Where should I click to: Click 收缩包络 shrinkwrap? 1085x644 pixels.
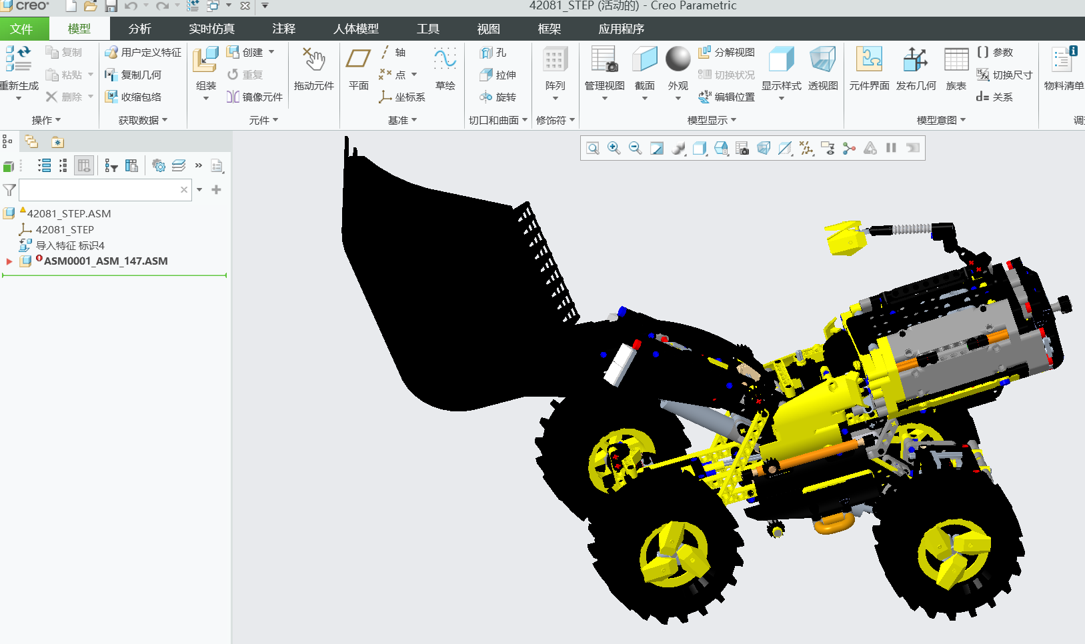[x=133, y=97]
